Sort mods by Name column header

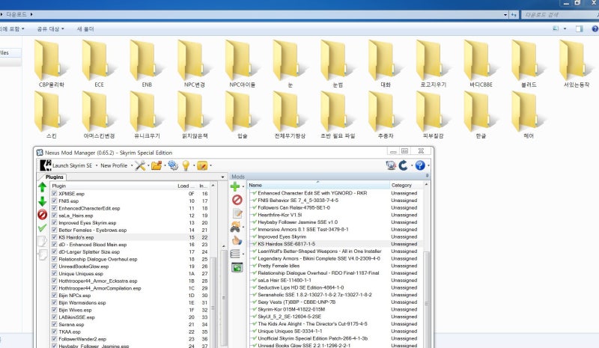click(318, 185)
